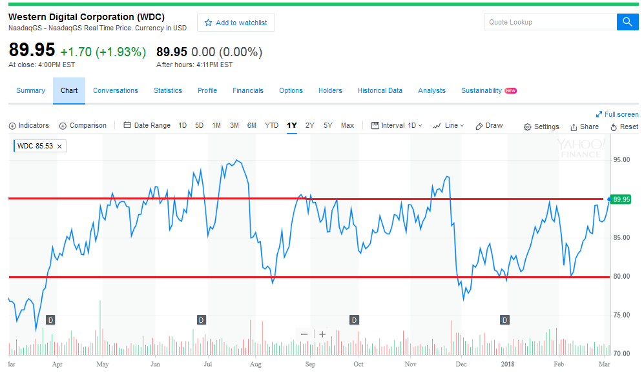
Task: Click the WDC 85.53 legend label
Action: [x=35, y=146]
